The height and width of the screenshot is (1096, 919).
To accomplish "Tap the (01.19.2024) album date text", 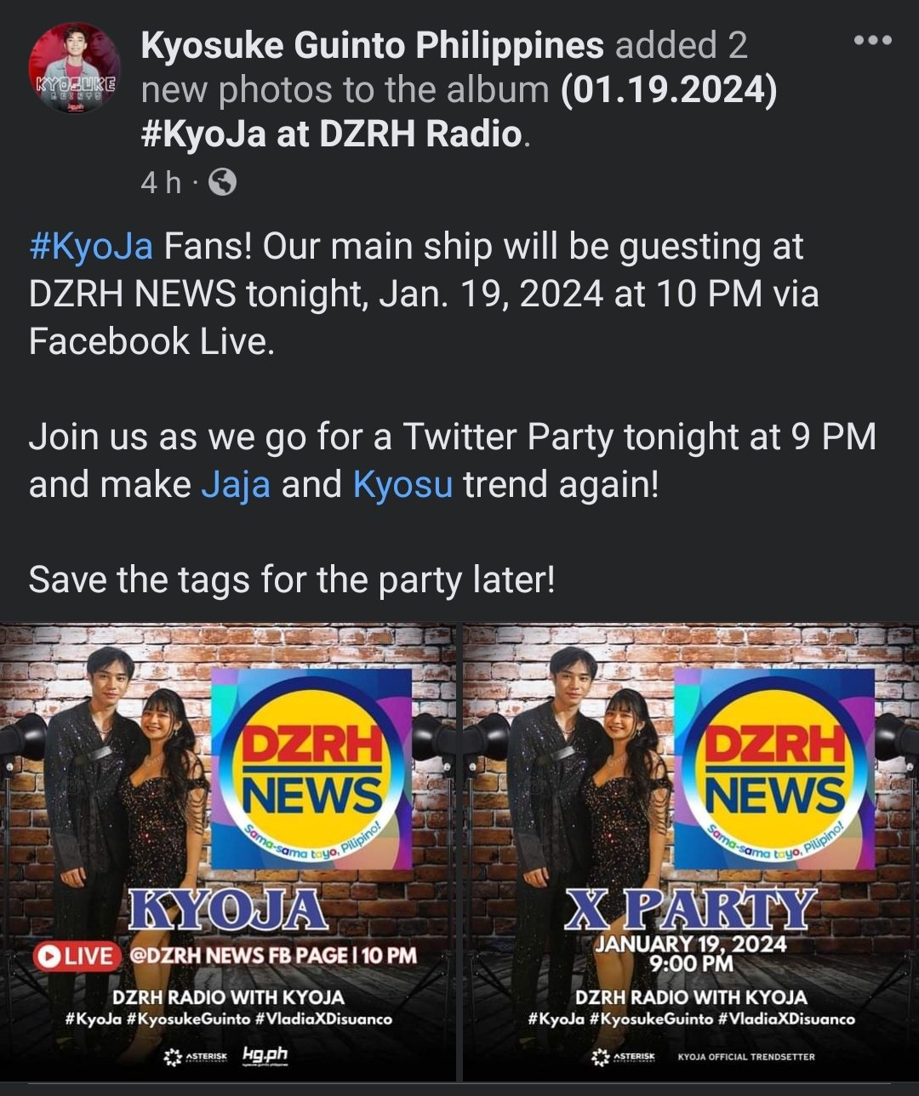I will pos(669,89).
